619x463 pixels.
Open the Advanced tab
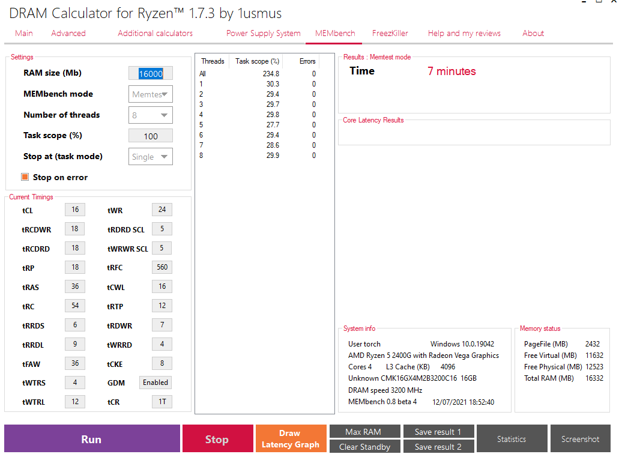tap(68, 33)
